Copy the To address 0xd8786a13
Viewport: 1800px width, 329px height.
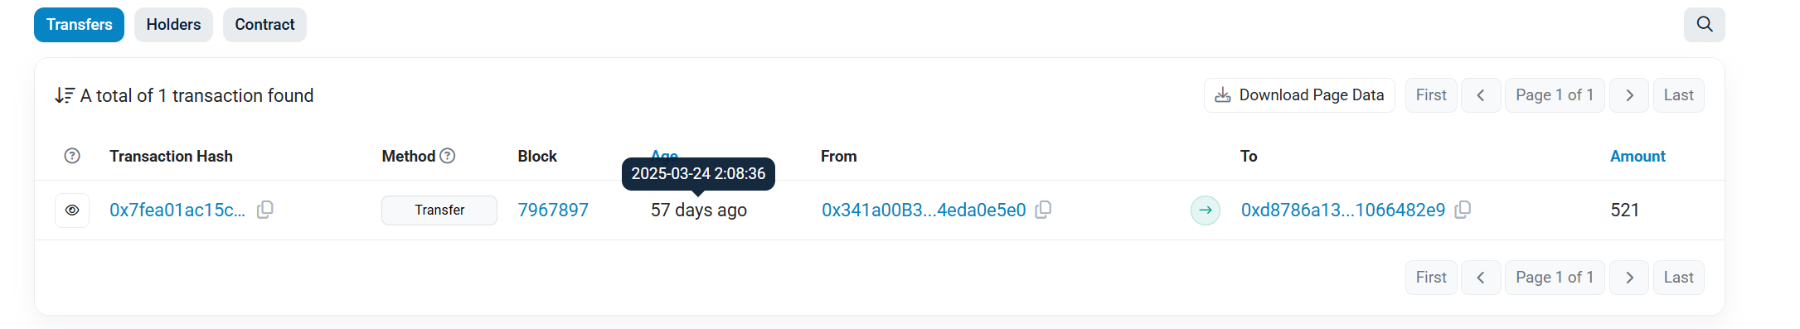click(x=1463, y=210)
